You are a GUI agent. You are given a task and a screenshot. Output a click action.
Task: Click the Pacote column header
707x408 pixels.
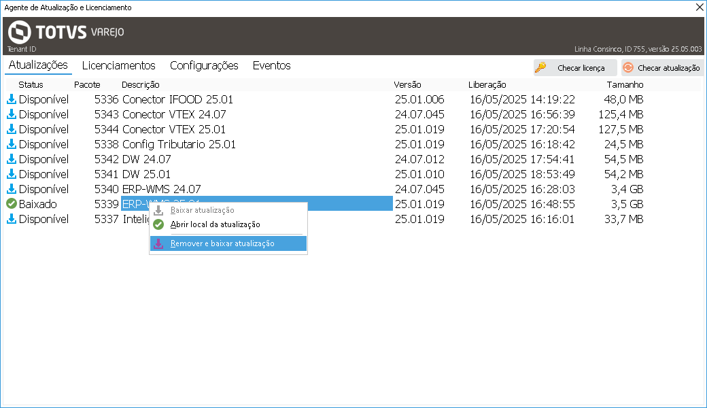coord(87,85)
